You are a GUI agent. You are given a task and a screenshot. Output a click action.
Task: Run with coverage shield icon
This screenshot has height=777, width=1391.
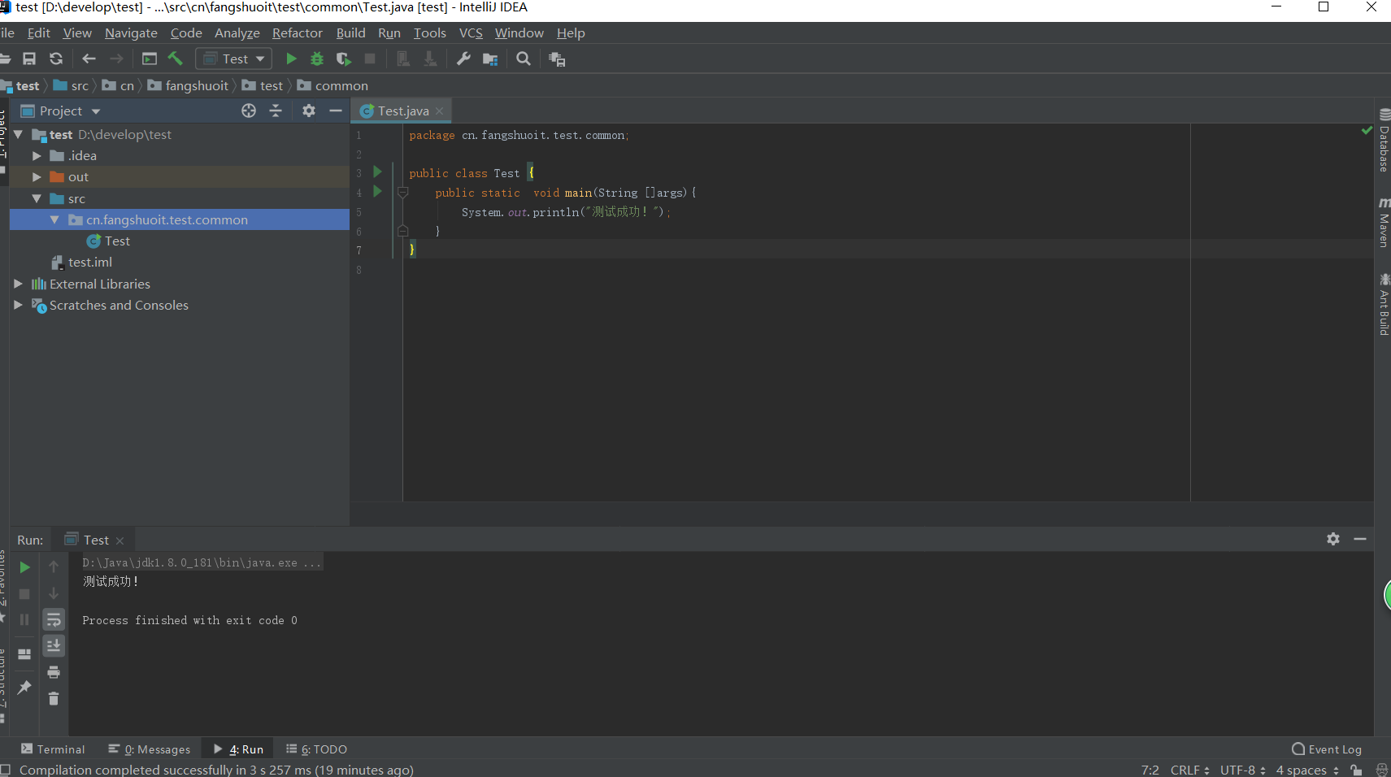coord(343,59)
